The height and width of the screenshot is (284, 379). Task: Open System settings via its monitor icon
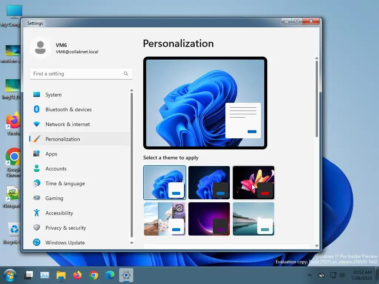tap(37, 94)
